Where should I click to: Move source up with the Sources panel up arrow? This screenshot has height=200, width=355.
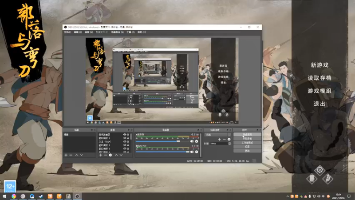pos(116,155)
